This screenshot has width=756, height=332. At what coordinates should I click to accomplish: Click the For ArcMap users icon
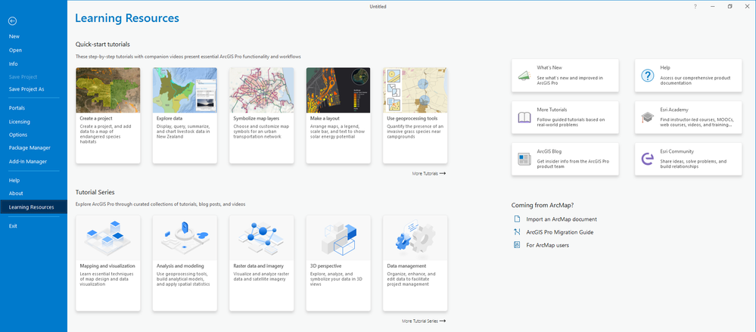(518, 245)
